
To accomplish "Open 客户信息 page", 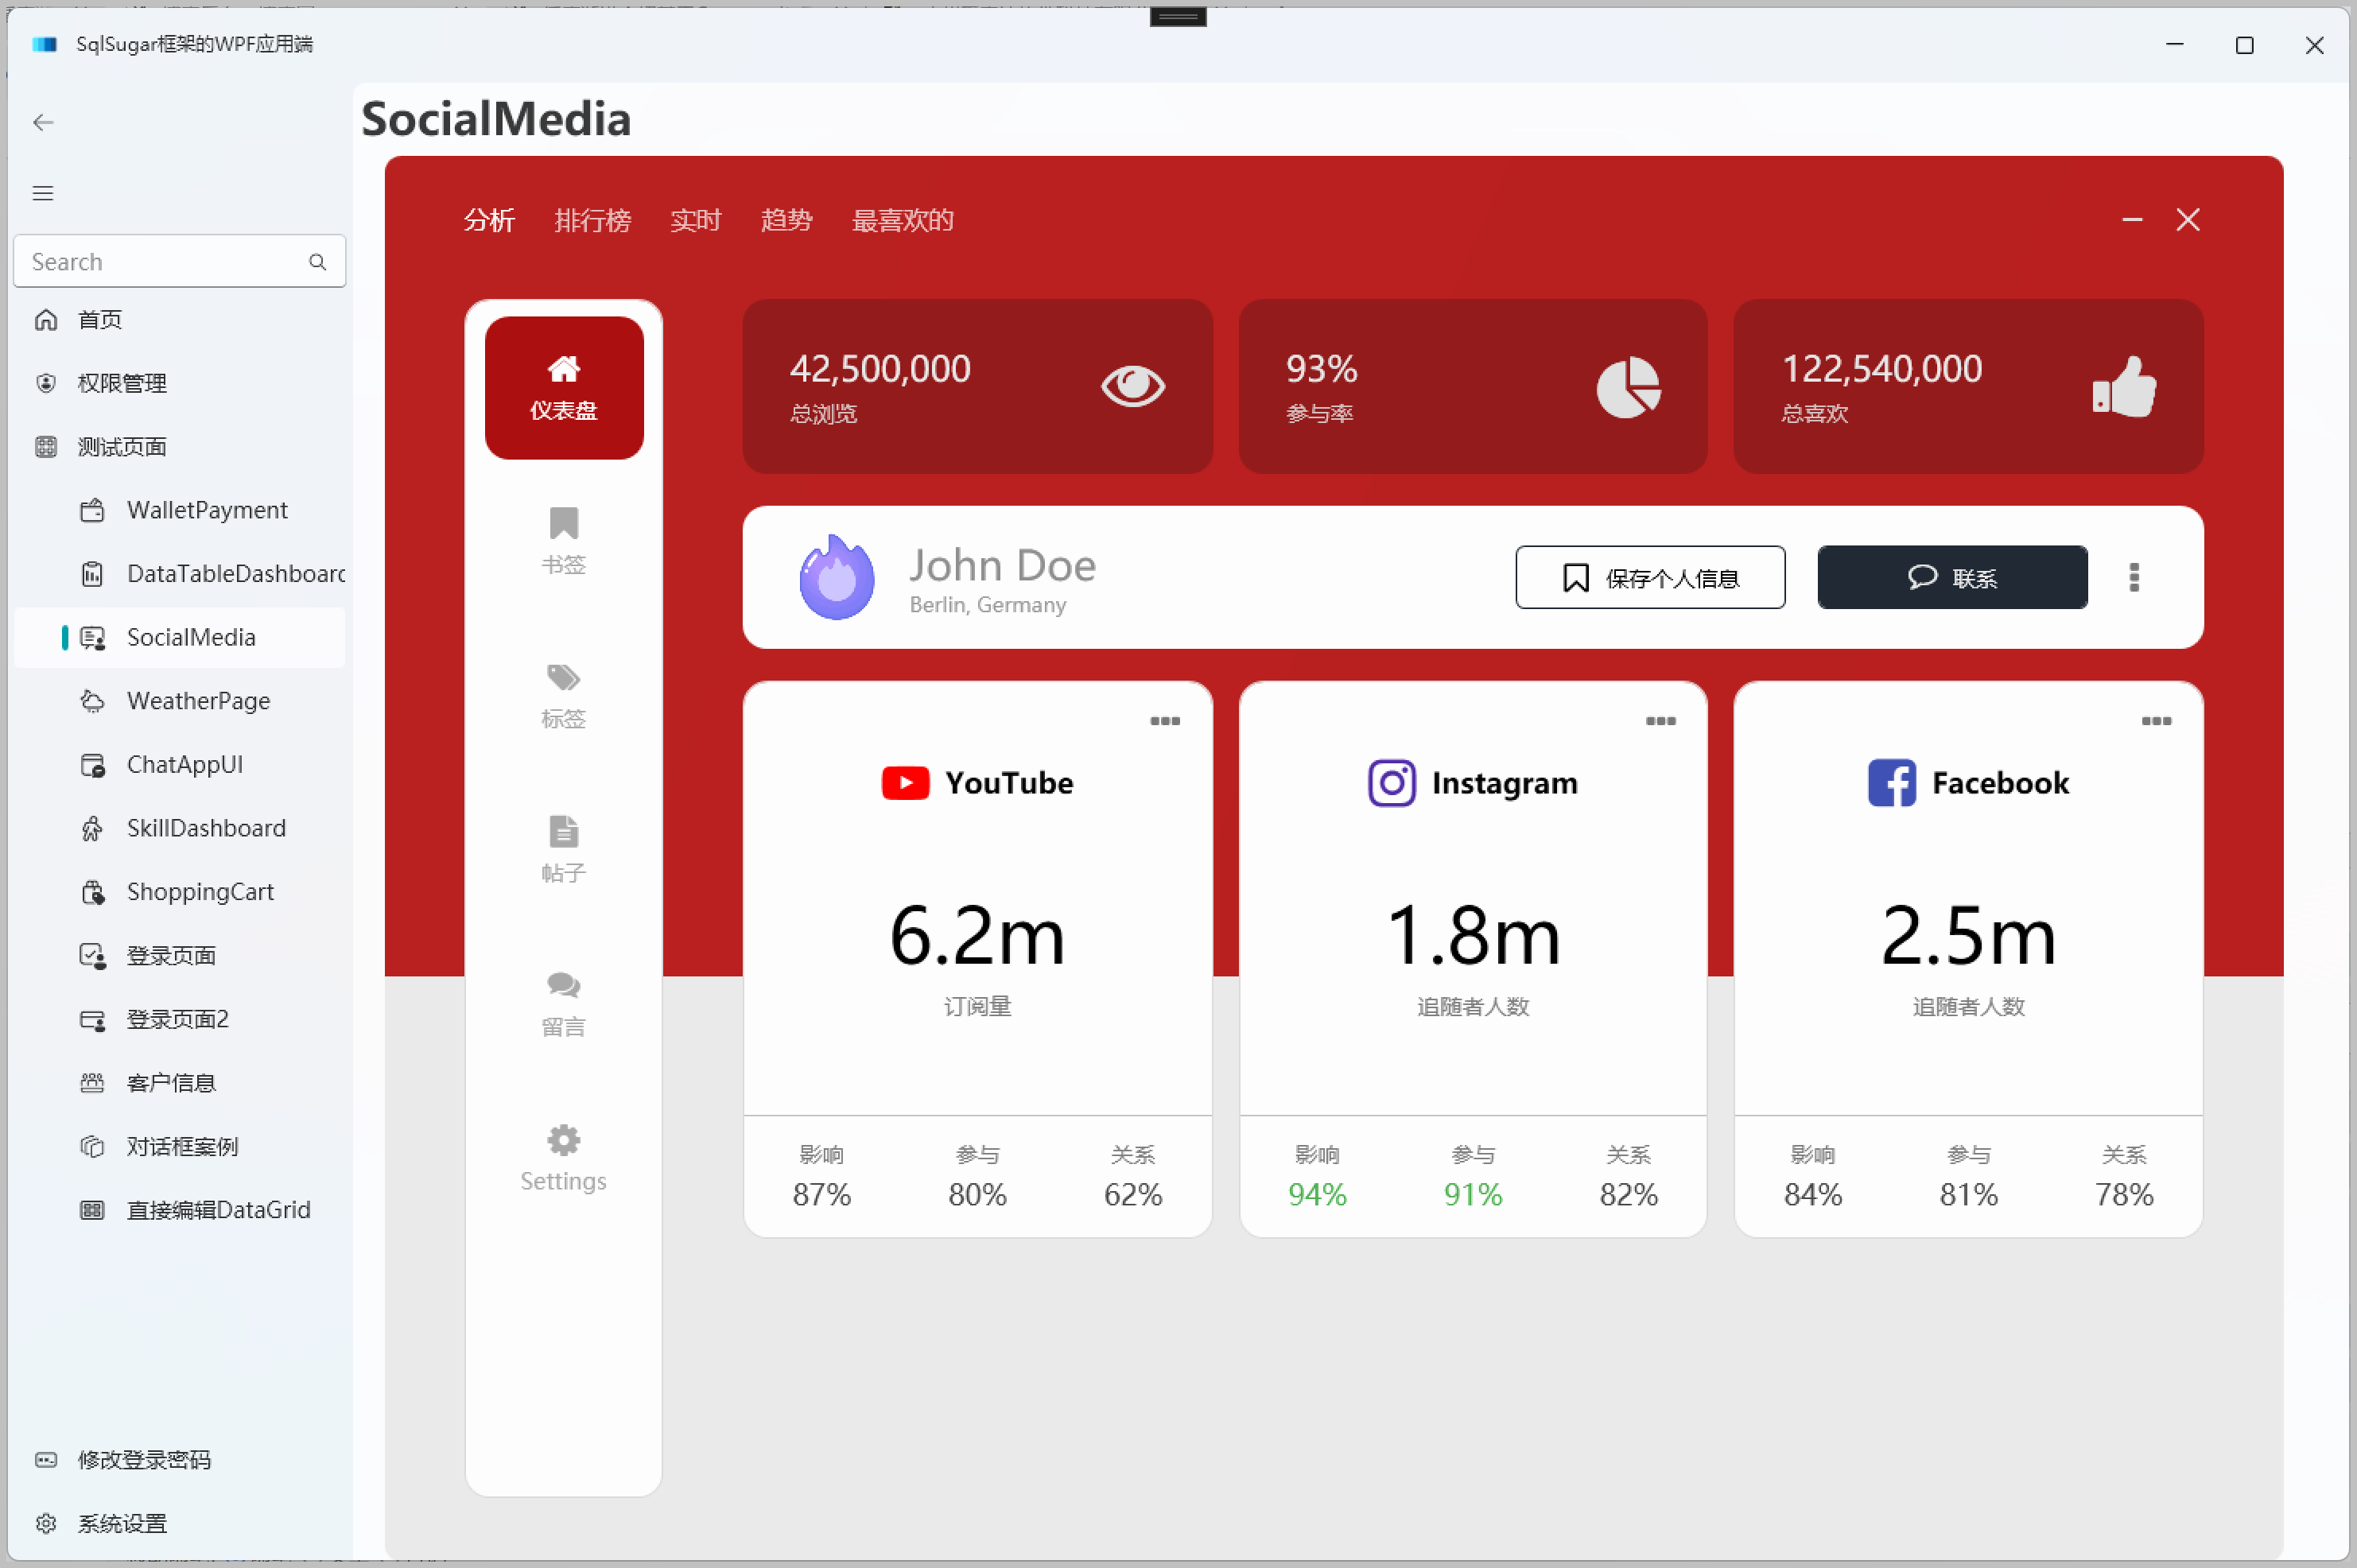I will click(180, 1083).
